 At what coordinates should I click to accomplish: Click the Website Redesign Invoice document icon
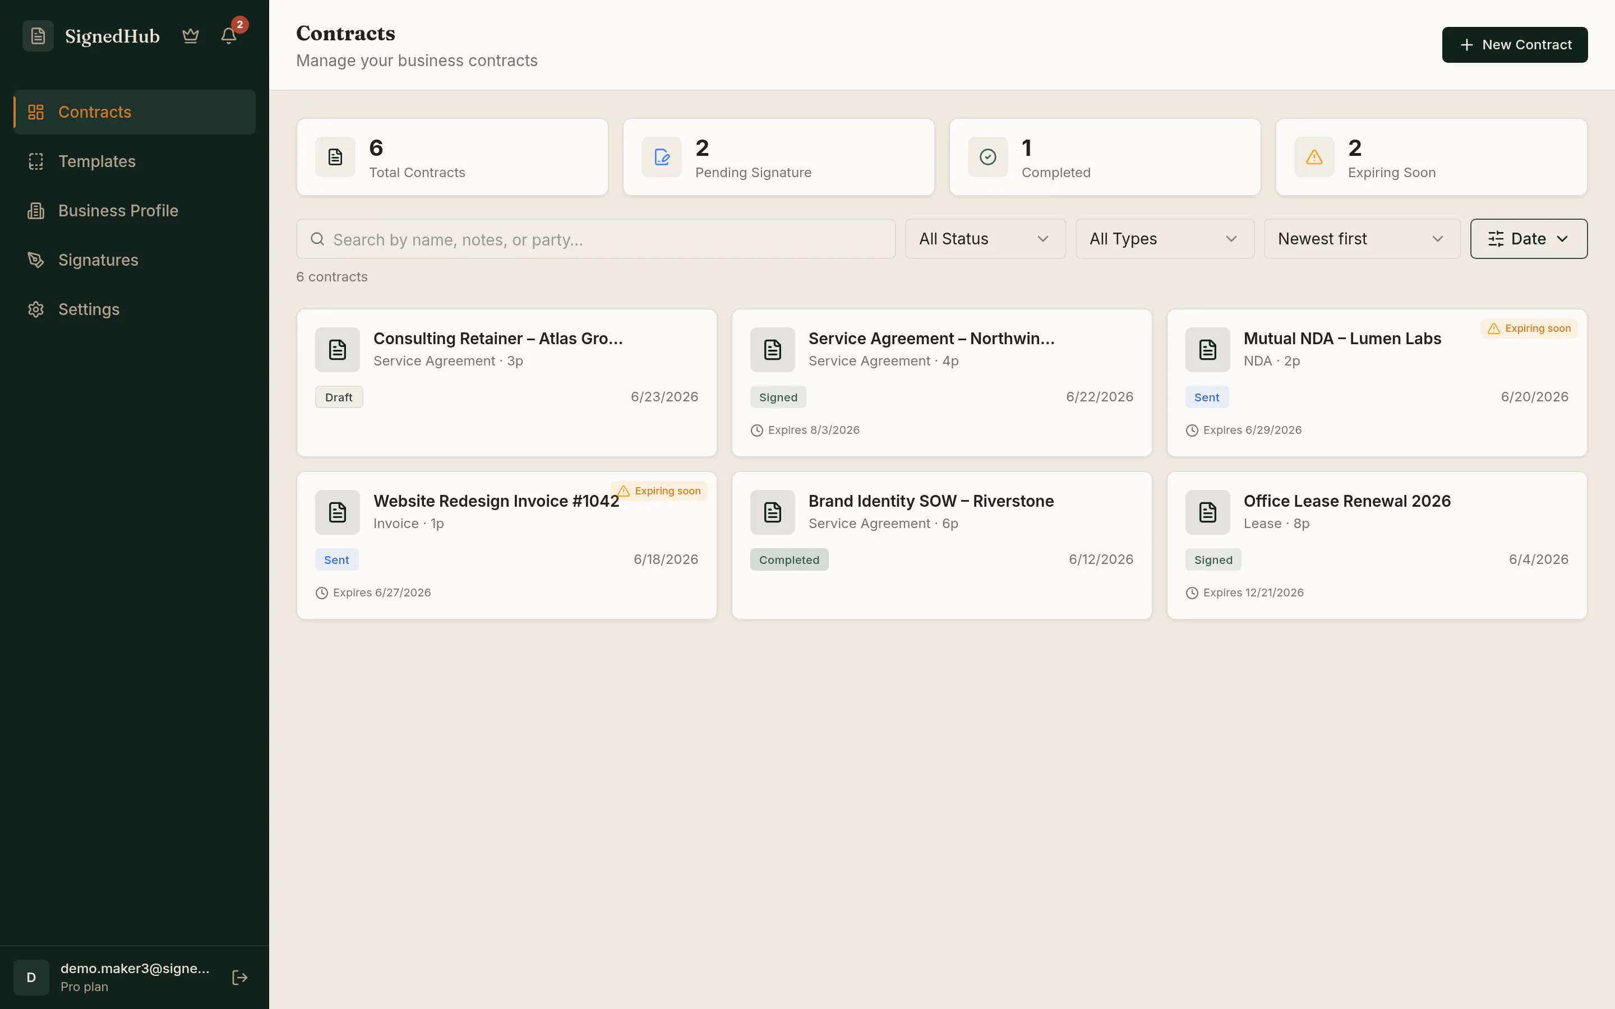pos(338,512)
